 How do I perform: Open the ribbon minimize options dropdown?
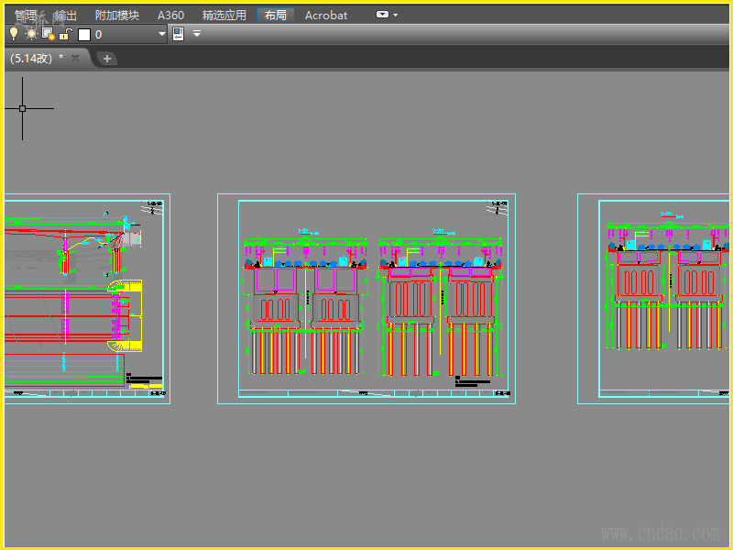tap(388, 15)
